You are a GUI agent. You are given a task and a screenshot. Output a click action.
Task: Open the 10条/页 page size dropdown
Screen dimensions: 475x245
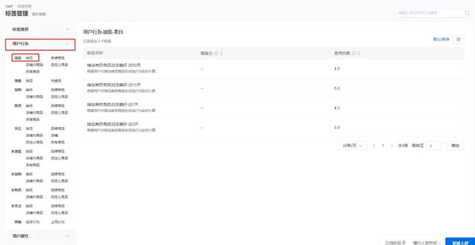(x=352, y=146)
